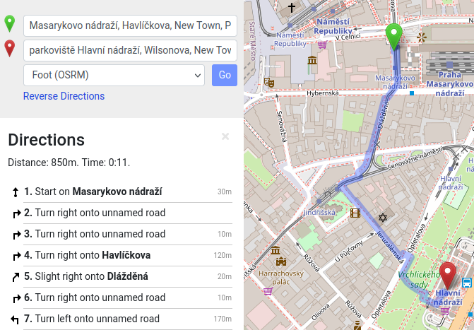Click the Reverse Directions link
474x330 pixels.
(64, 96)
